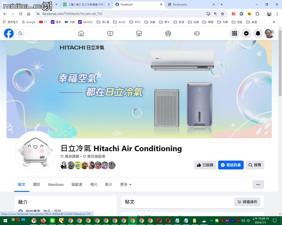
Task: Click the browser back arrow
Action: pyautogui.click(x=5, y=14)
